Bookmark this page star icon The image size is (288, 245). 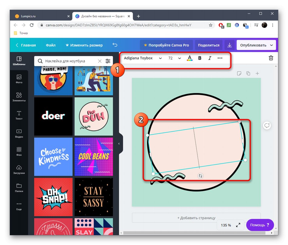tap(210, 25)
